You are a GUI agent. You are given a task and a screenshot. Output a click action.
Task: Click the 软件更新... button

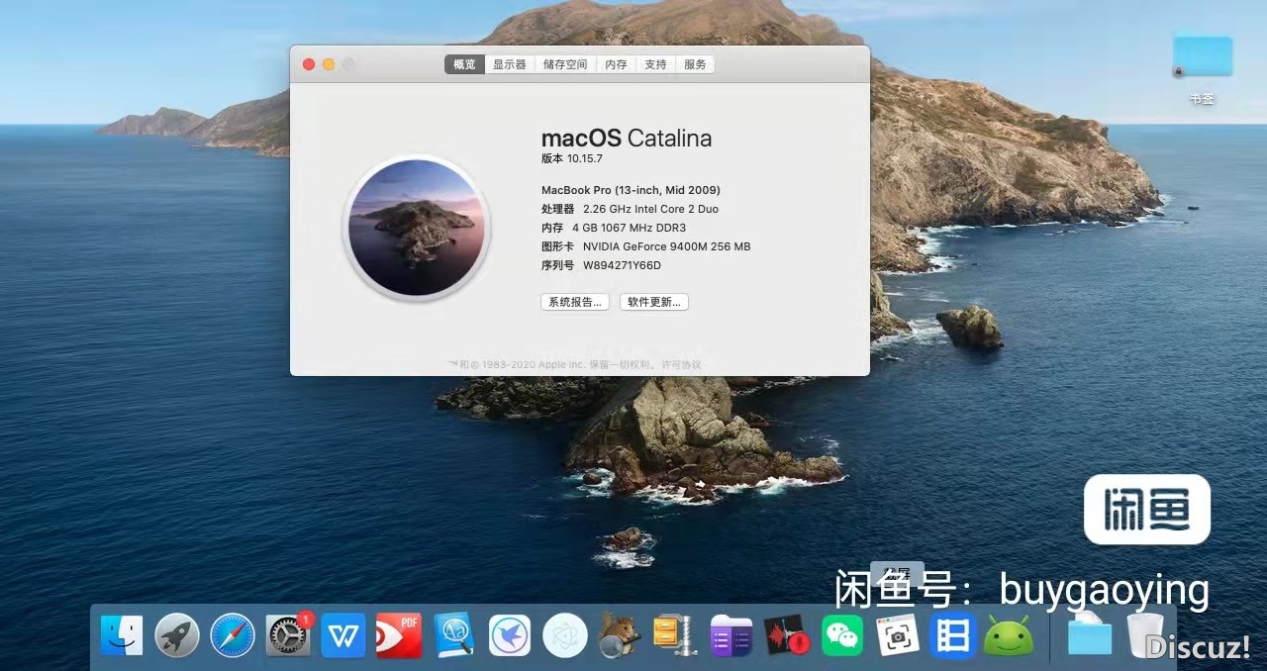654,302
